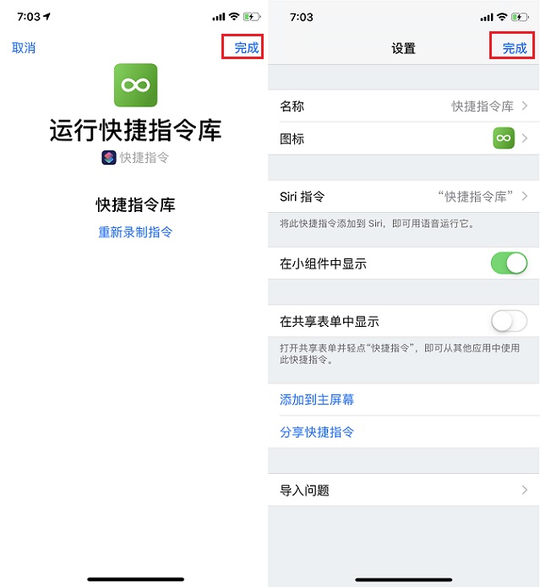Tap the small green infinity icon in 图标 row
The image size is (540, 587).
tap(504, 139)
